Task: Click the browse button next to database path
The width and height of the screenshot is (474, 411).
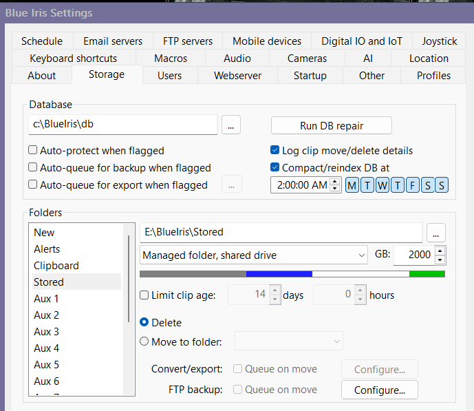Action: [230, 125]
